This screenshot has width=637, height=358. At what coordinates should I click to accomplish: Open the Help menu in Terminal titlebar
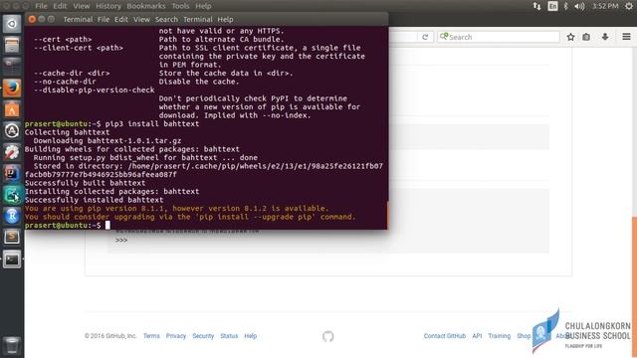(225, 20)
